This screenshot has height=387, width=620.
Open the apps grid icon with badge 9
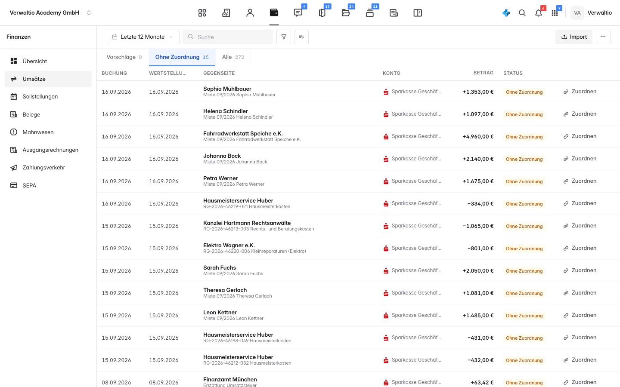555,13
